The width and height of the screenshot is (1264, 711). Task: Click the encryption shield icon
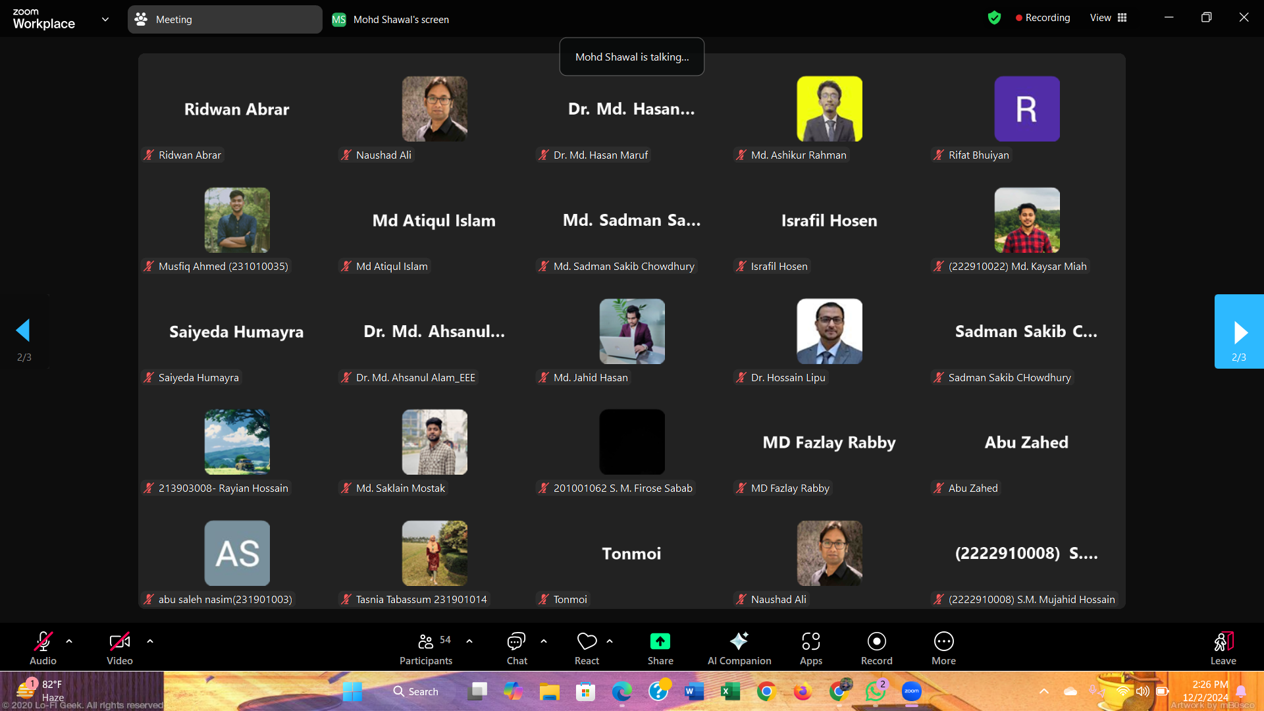994,18
